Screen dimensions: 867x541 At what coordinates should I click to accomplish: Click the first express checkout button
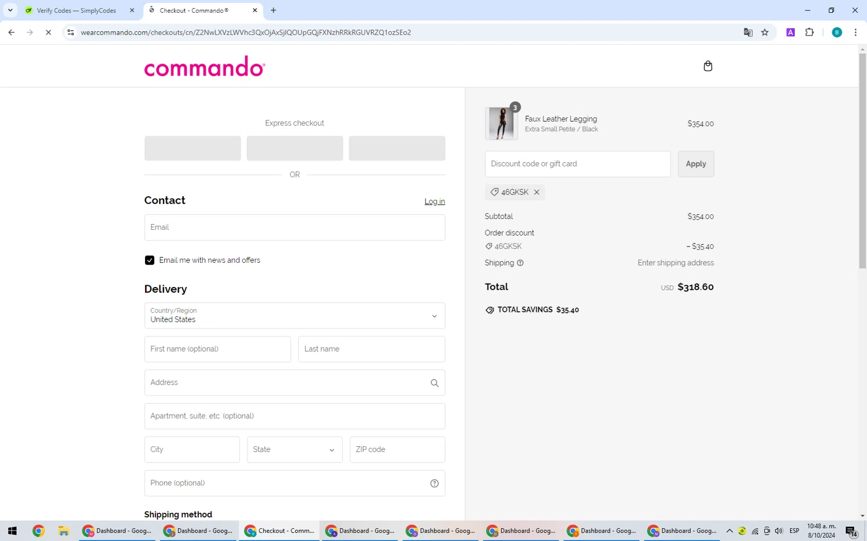tap(192, 148)
